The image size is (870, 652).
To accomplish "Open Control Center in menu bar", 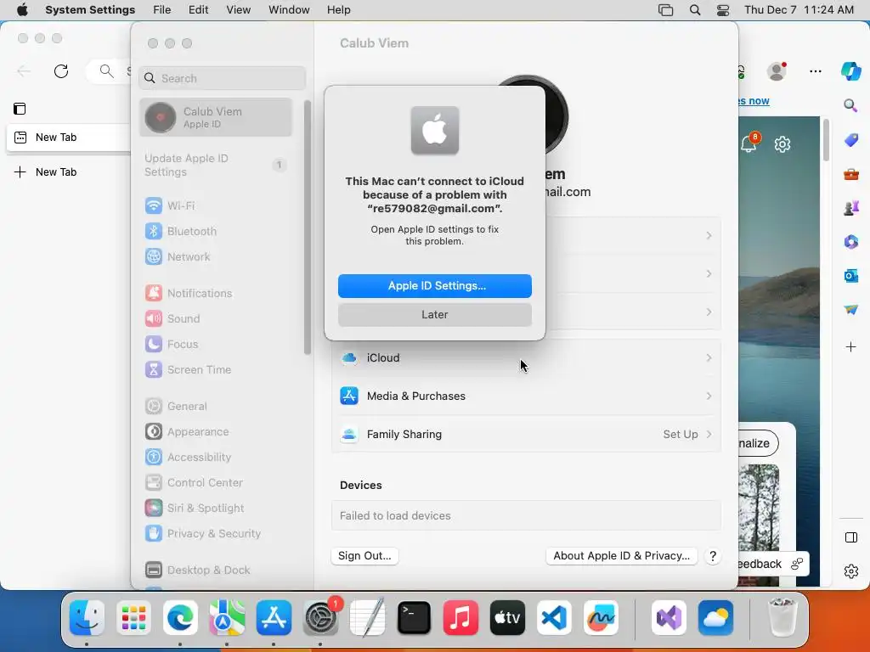I will click(x=723, y=10).
